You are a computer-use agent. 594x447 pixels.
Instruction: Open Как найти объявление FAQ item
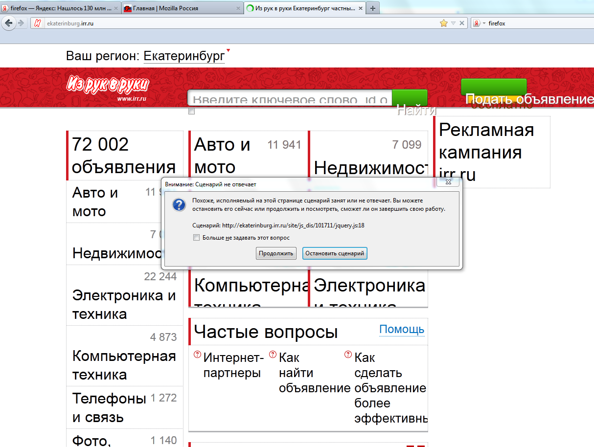click(x=315, y=373)
